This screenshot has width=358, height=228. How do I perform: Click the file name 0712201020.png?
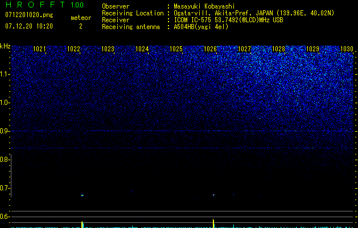(x=29, y=15)
